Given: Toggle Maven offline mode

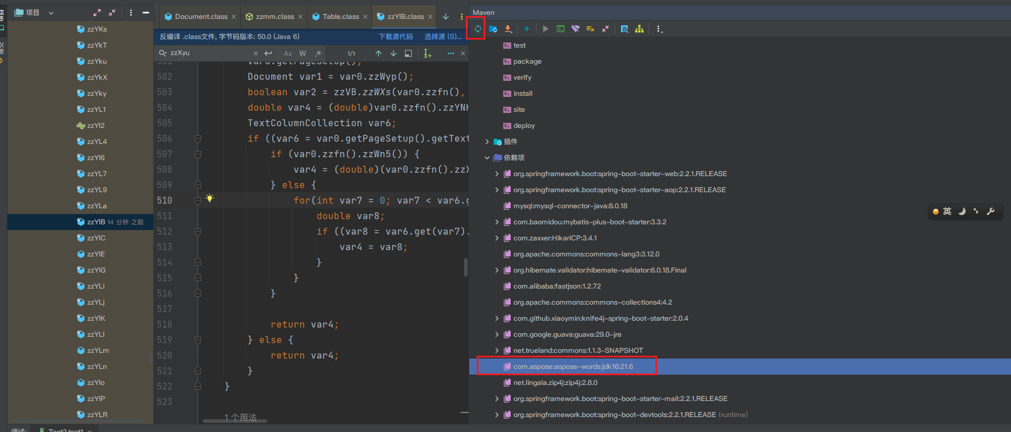Looking at the screenshot, I should click(x=576, y=29).
